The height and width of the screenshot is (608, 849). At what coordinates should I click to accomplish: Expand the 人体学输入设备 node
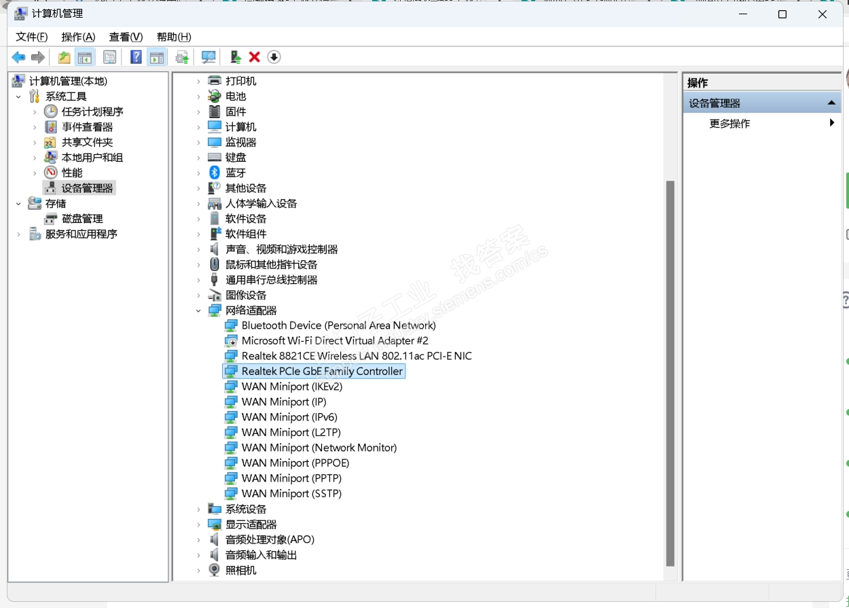[x=198, y=203]
